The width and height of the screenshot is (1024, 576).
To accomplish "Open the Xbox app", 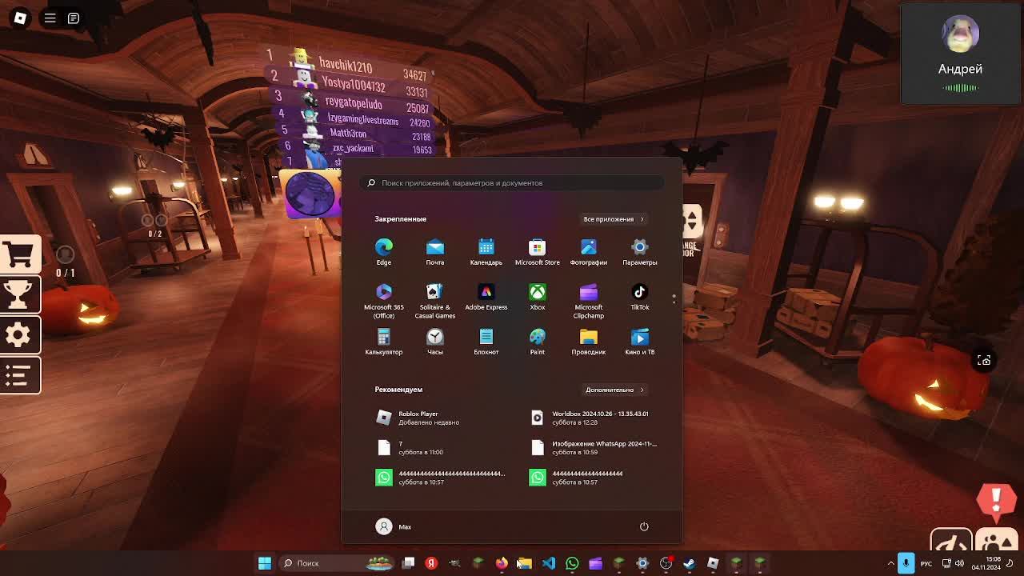I will click(x=538, y=296).
